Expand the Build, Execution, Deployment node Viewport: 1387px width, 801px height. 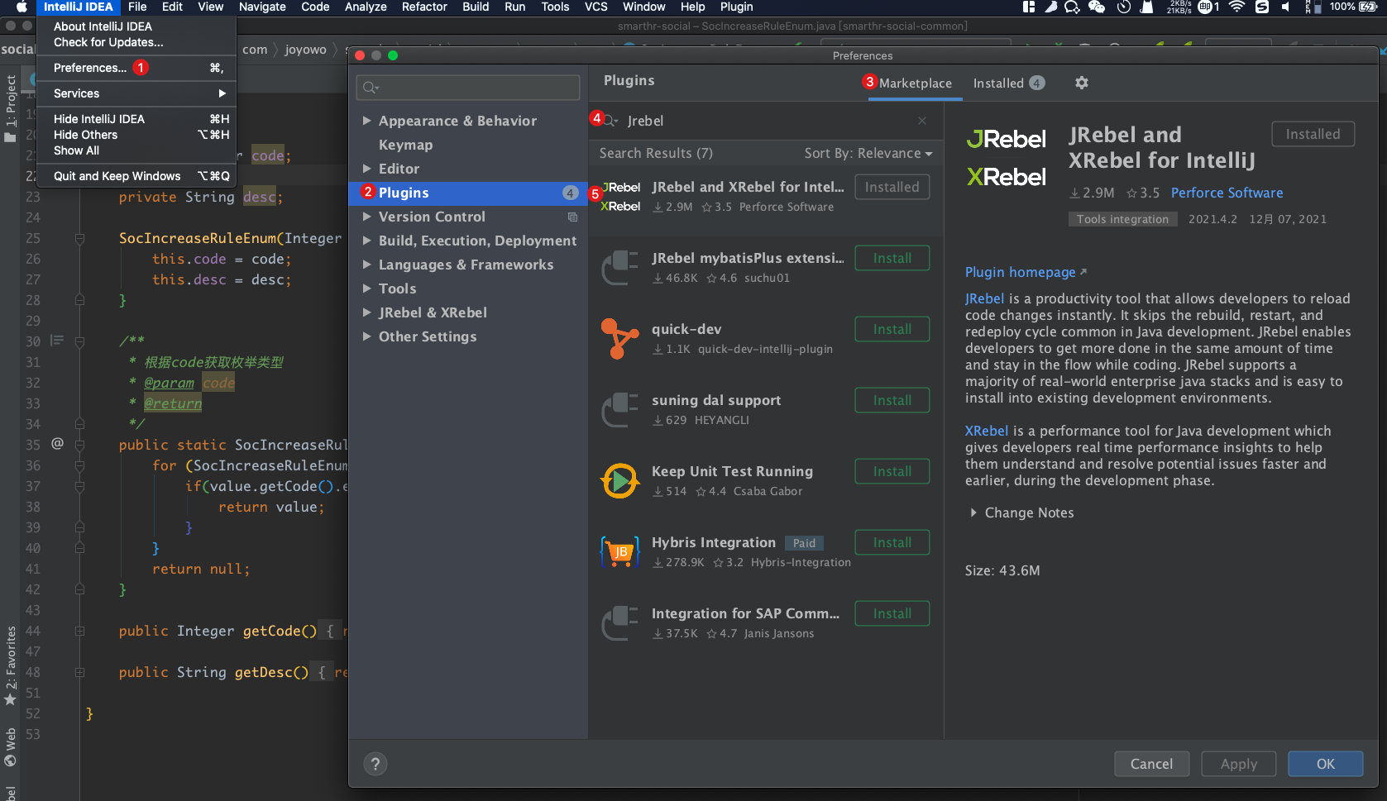[x=366, y=241]
